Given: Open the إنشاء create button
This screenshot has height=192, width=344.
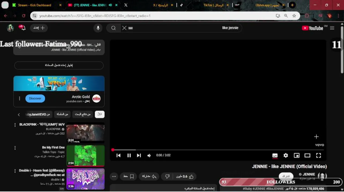Looking at the screenshot, I should (39, 28).
